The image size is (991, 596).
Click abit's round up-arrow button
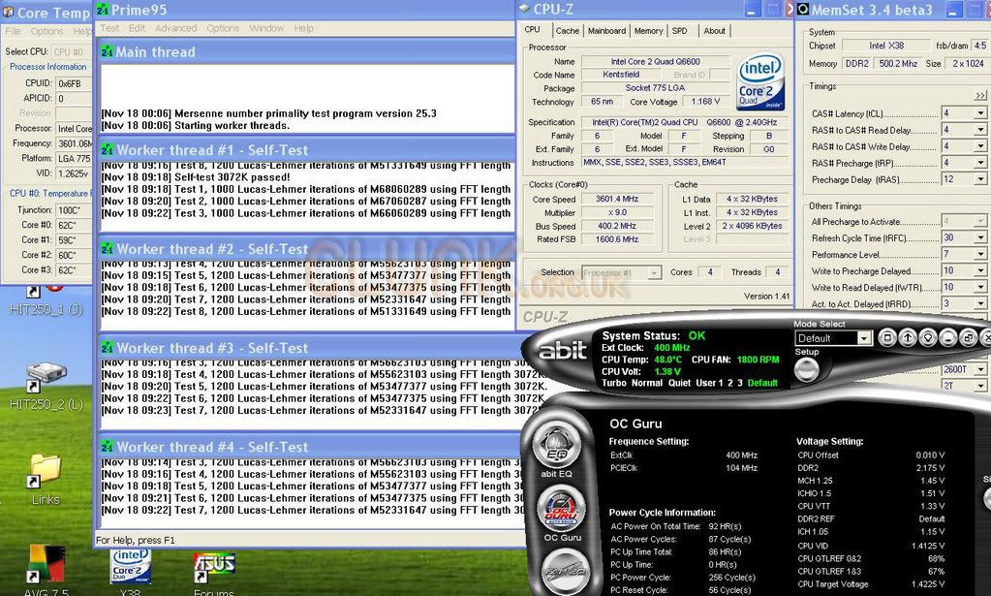click(908, 338)
